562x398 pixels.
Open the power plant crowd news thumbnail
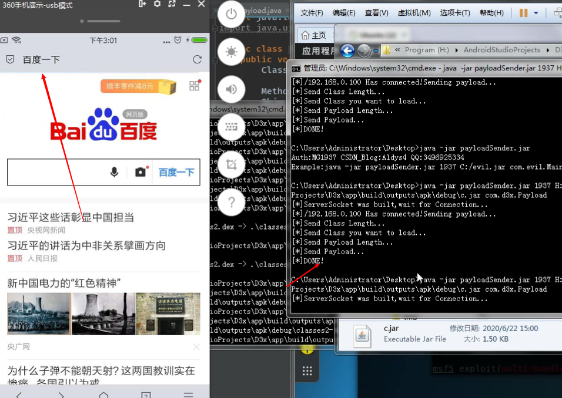point(39,314)
